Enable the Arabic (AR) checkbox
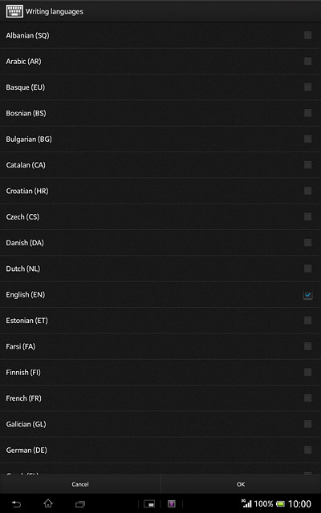This screenshot has width=321, height=513. click(307, 61)
